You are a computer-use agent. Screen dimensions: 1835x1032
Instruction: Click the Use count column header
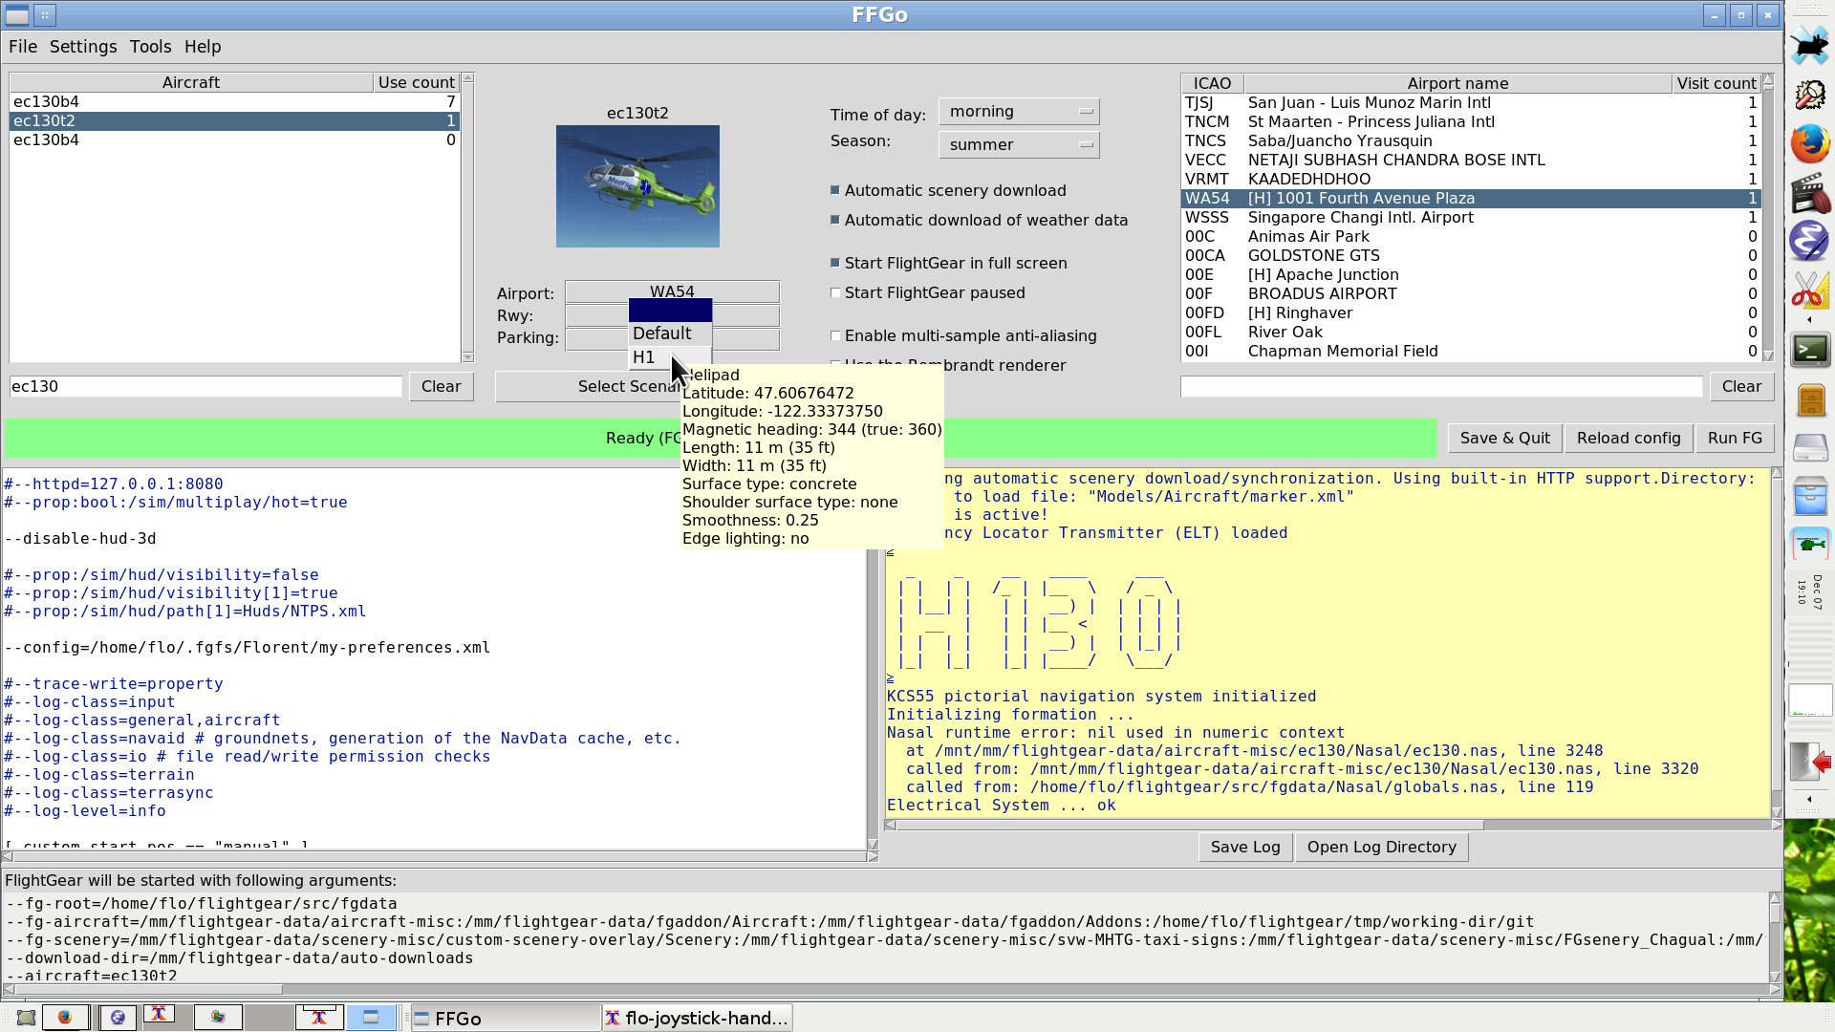click(417, 83)
